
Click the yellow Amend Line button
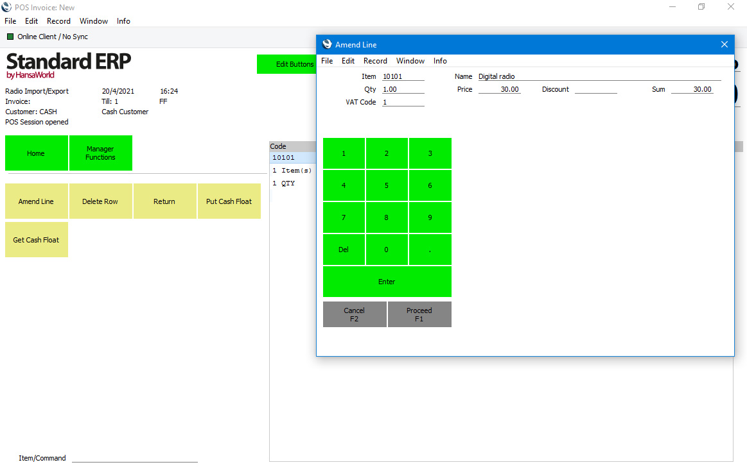(36, 201)
